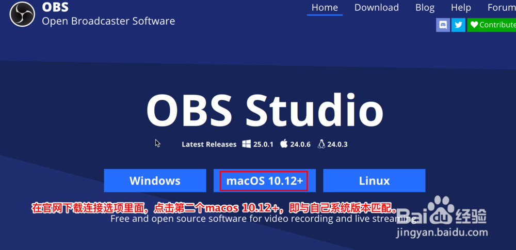This screenshot has width=516, height=250.
Task: Click the Linux version number 24.0.3
Action: click(x=337, y=145)
